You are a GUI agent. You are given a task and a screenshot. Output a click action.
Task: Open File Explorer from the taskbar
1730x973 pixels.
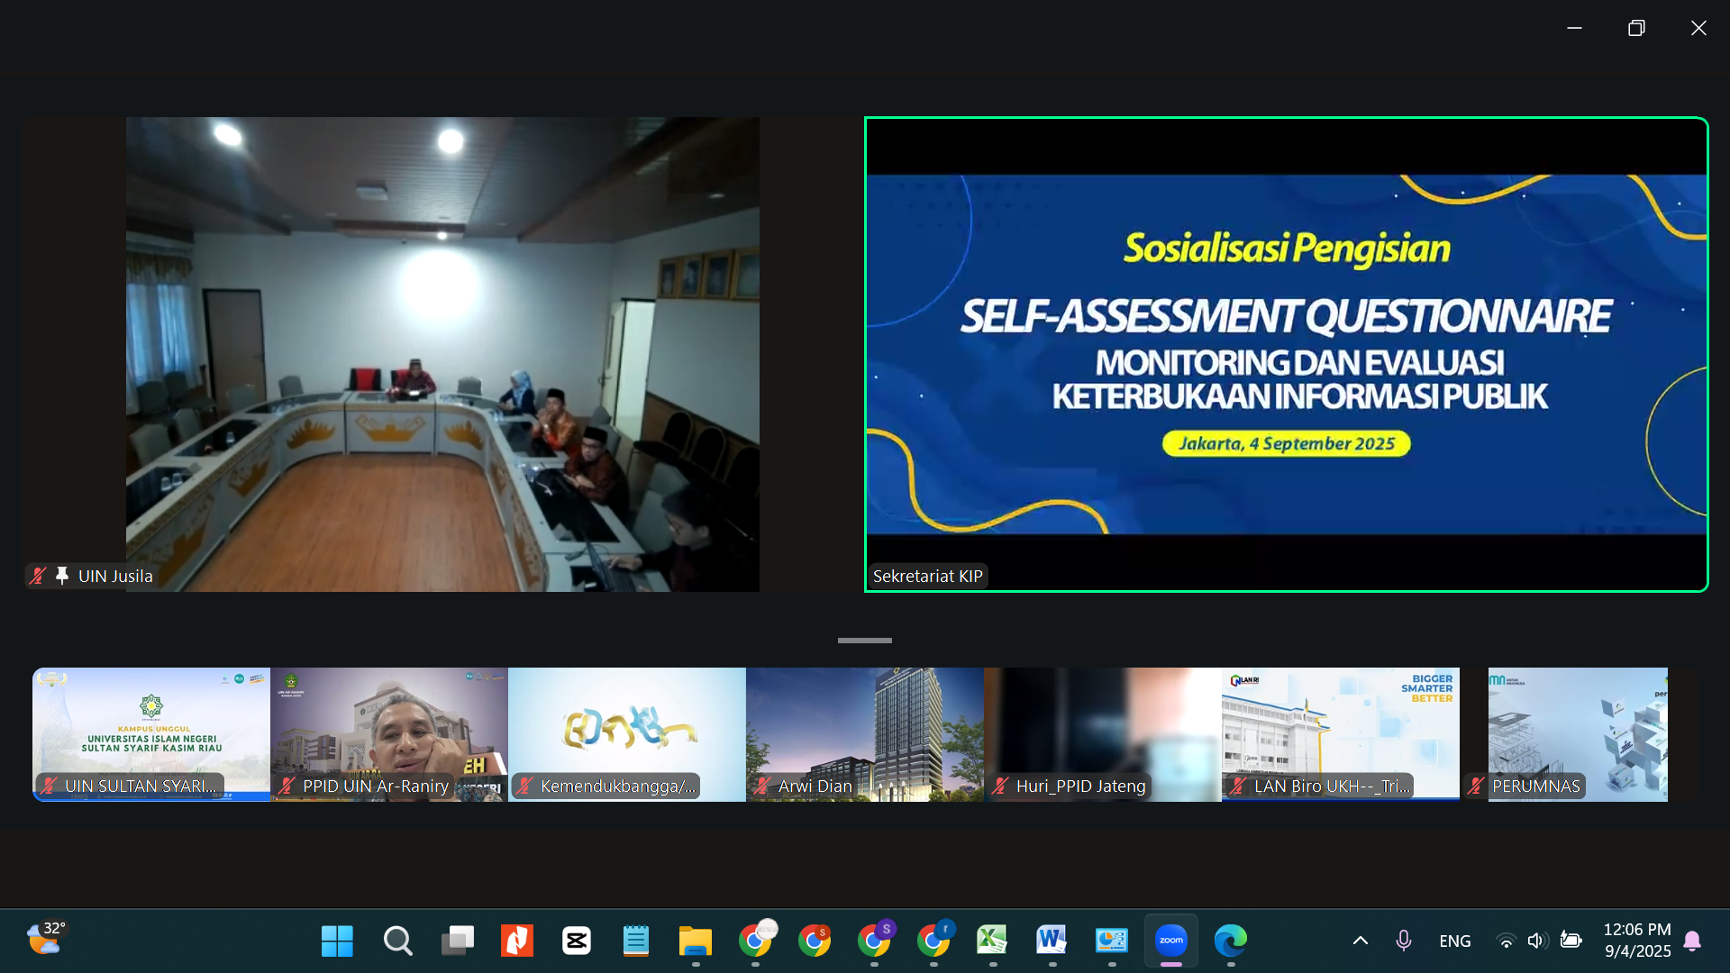(695, 941)
